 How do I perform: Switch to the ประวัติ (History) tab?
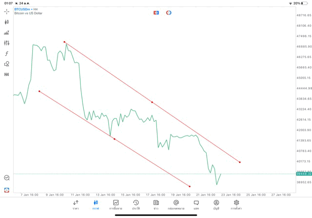pyautogui.click(x=136, y=204)
